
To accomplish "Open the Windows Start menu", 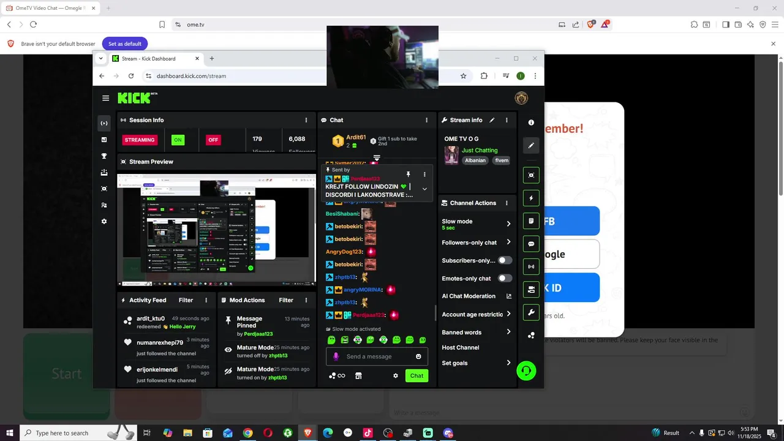I will [10, 433].
